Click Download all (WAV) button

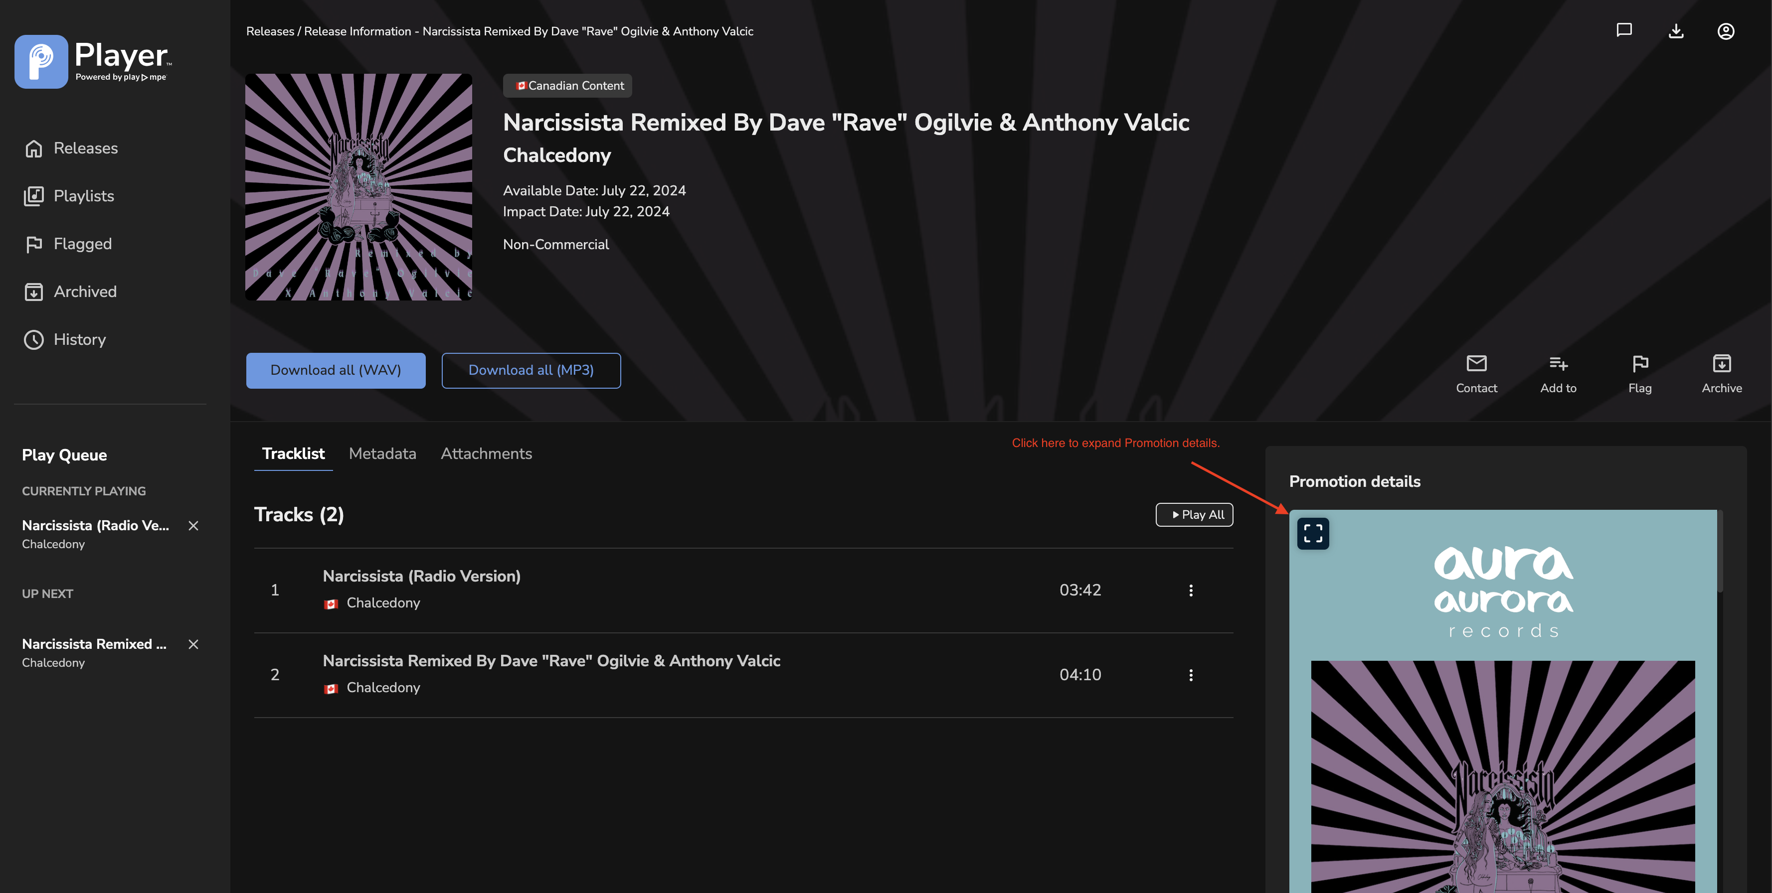pyautogui.click(x=336, y=371)
